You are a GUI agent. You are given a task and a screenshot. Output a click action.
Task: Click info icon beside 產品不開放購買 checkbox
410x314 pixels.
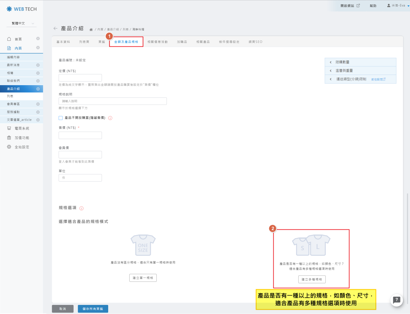(110, 118)
